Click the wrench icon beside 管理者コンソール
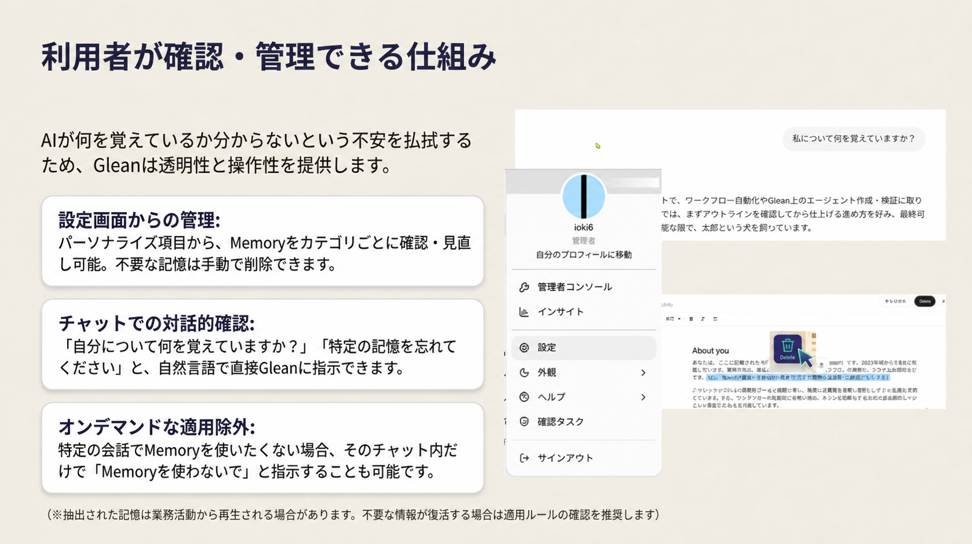 pos(524,287)
